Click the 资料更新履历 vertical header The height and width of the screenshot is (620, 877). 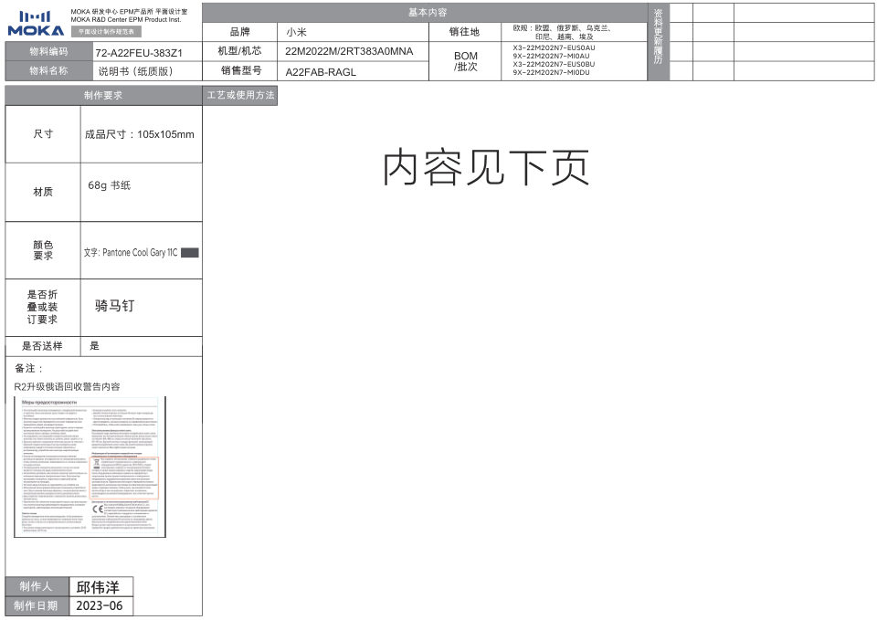pos(658,41)
